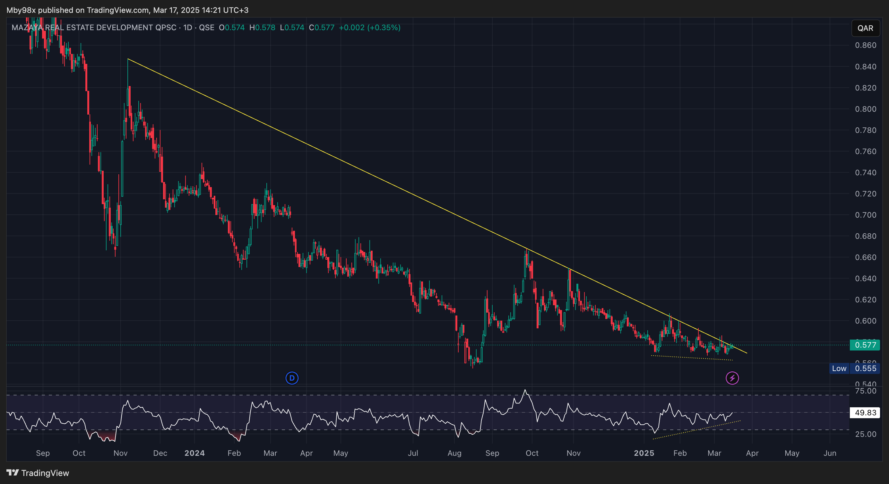
Task: Click the Sep 2023 label on time axis
Action: (43, 453)
